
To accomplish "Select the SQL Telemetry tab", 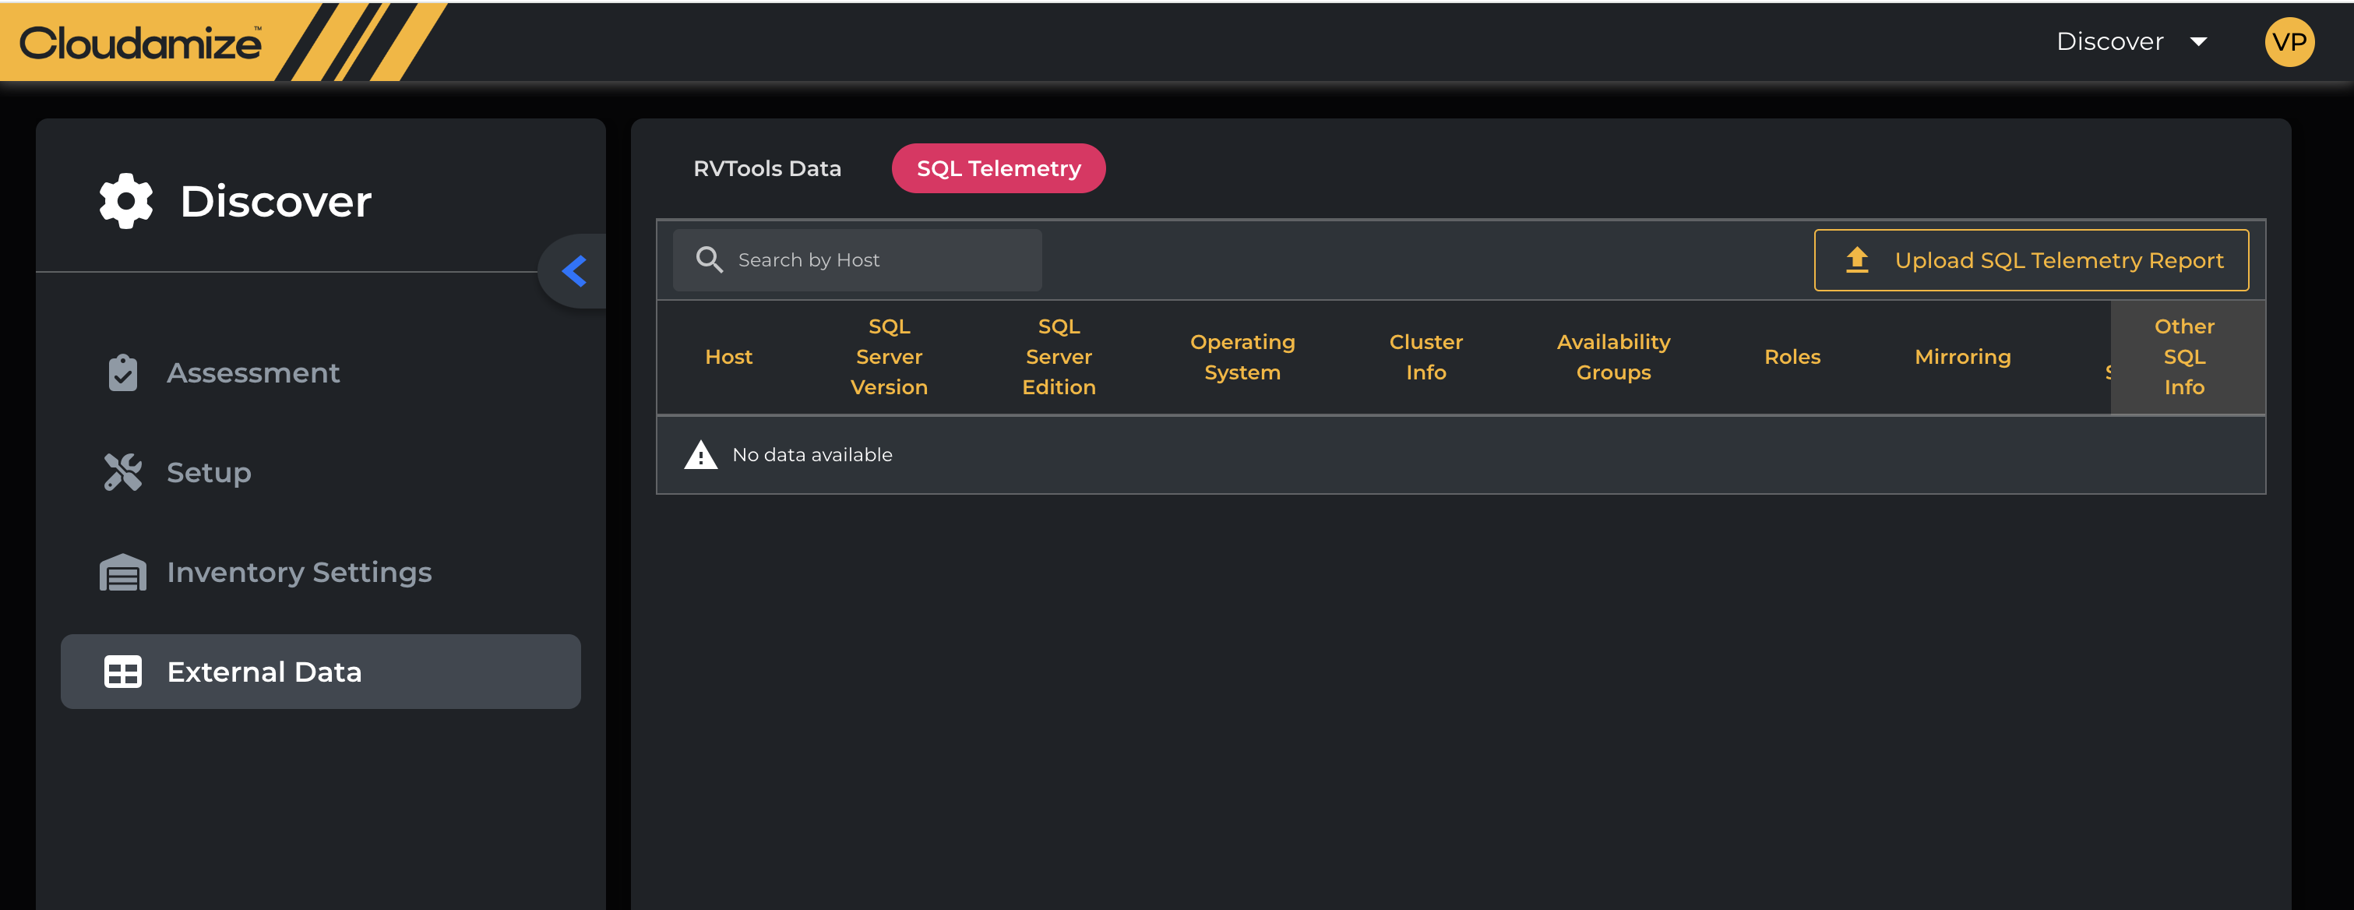I will click(x=998, y=169).
